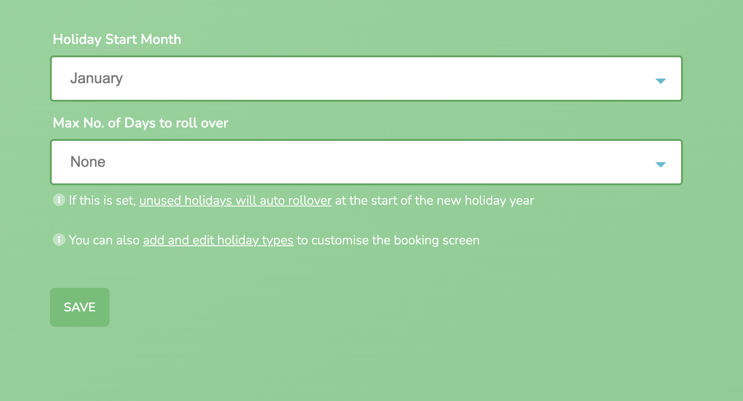The width and height of the screenshot is (743, 401).
Task: Click the 'Holiday Start Month' label
Action: pyautogui.click(x=117, y=39)
